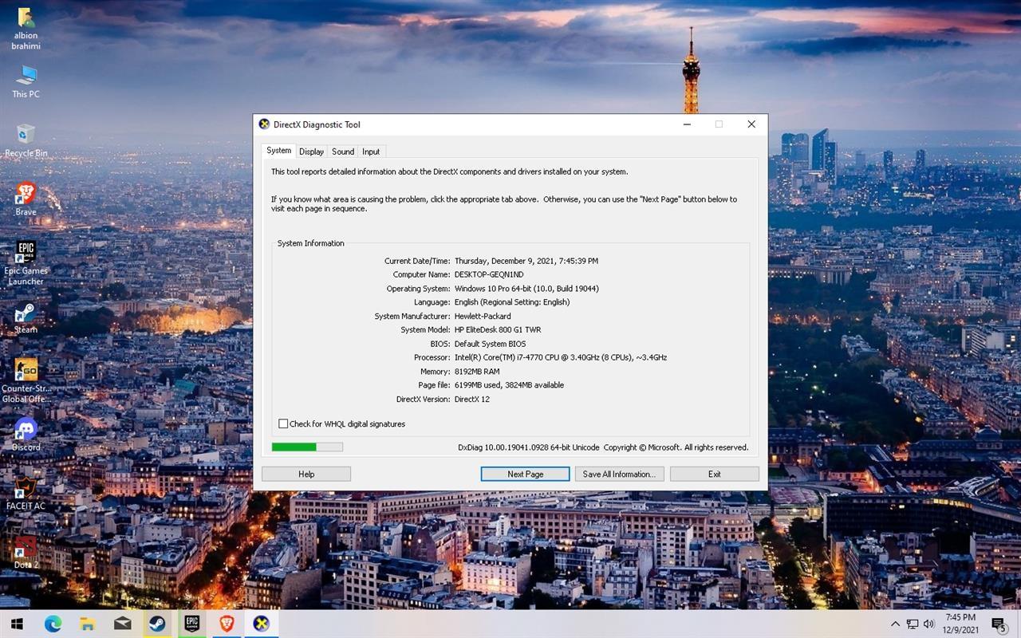Viewport: 1021px width, 638px height.
Task: Switch to the Display tab
Action: [312, 152]
